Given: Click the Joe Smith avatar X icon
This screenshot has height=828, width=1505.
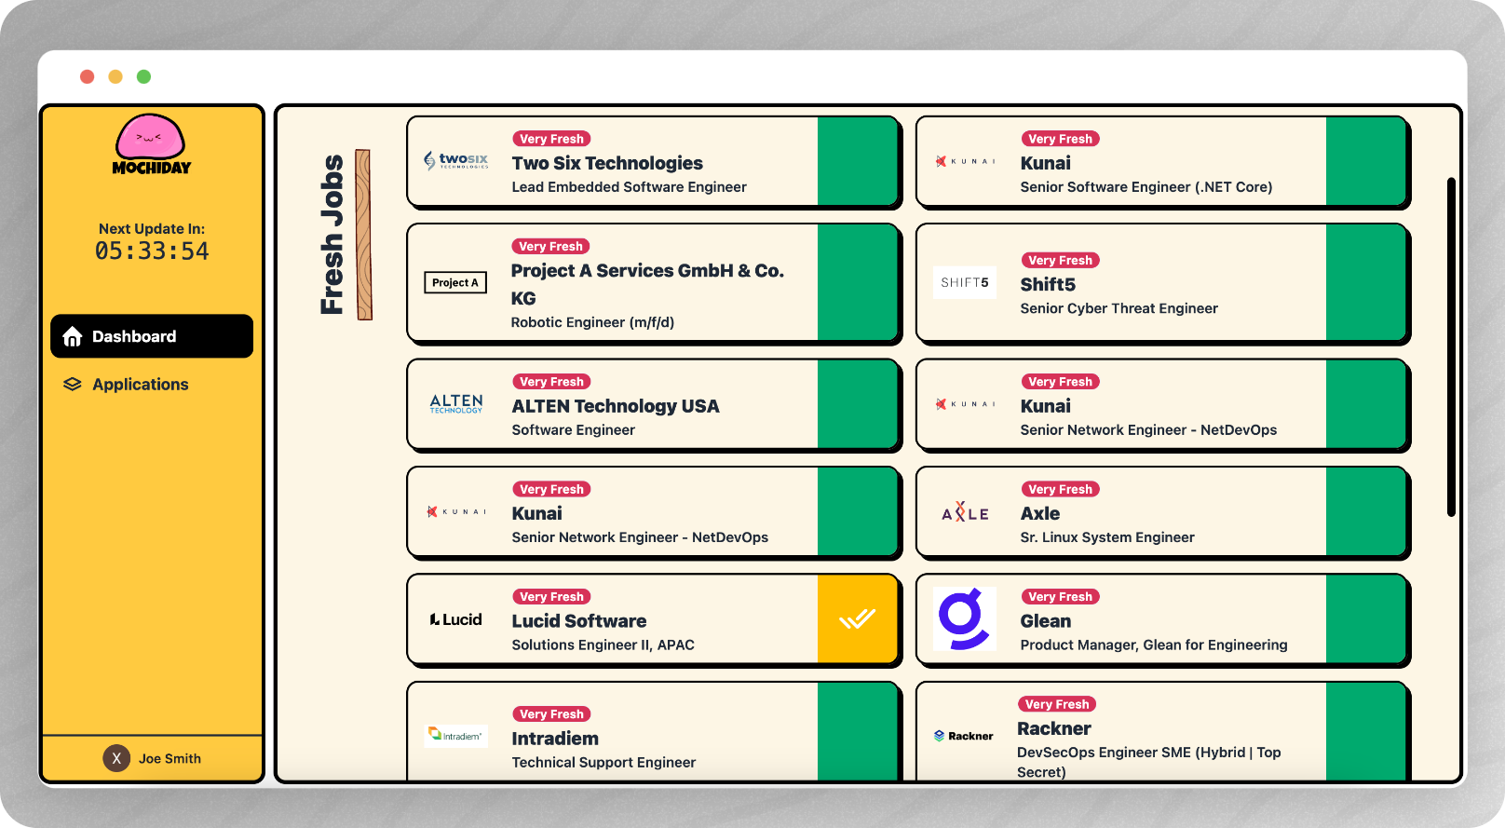Looking at the screenshot, I should coord(116,758).
